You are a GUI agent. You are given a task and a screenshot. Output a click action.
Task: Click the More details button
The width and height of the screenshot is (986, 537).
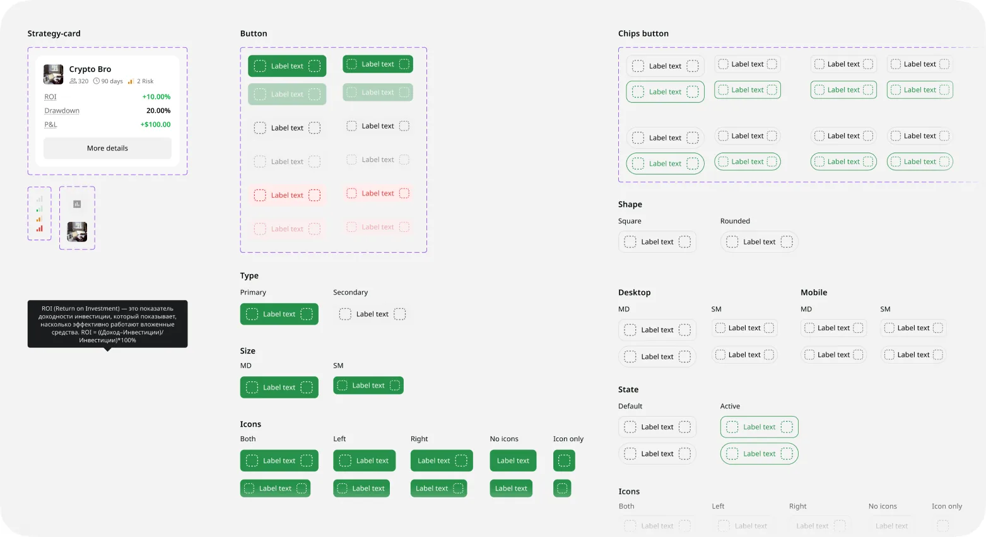coord(107,149)
